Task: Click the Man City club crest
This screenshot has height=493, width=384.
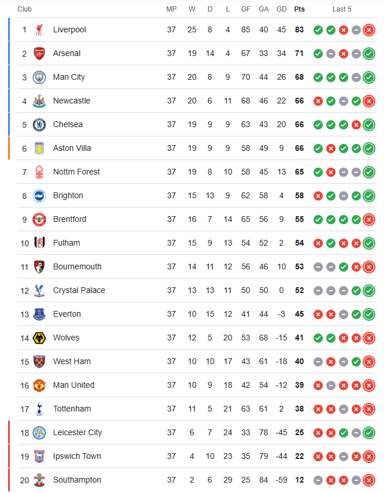Action: [x=39, y=77]
